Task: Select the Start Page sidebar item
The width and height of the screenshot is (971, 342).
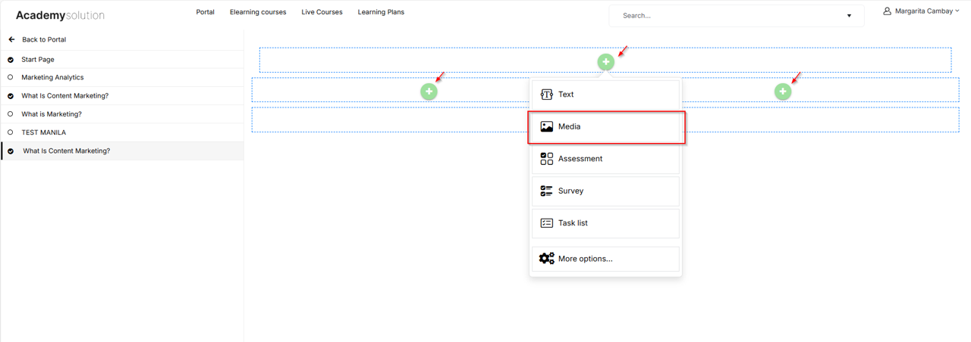Action: [122, 59]
